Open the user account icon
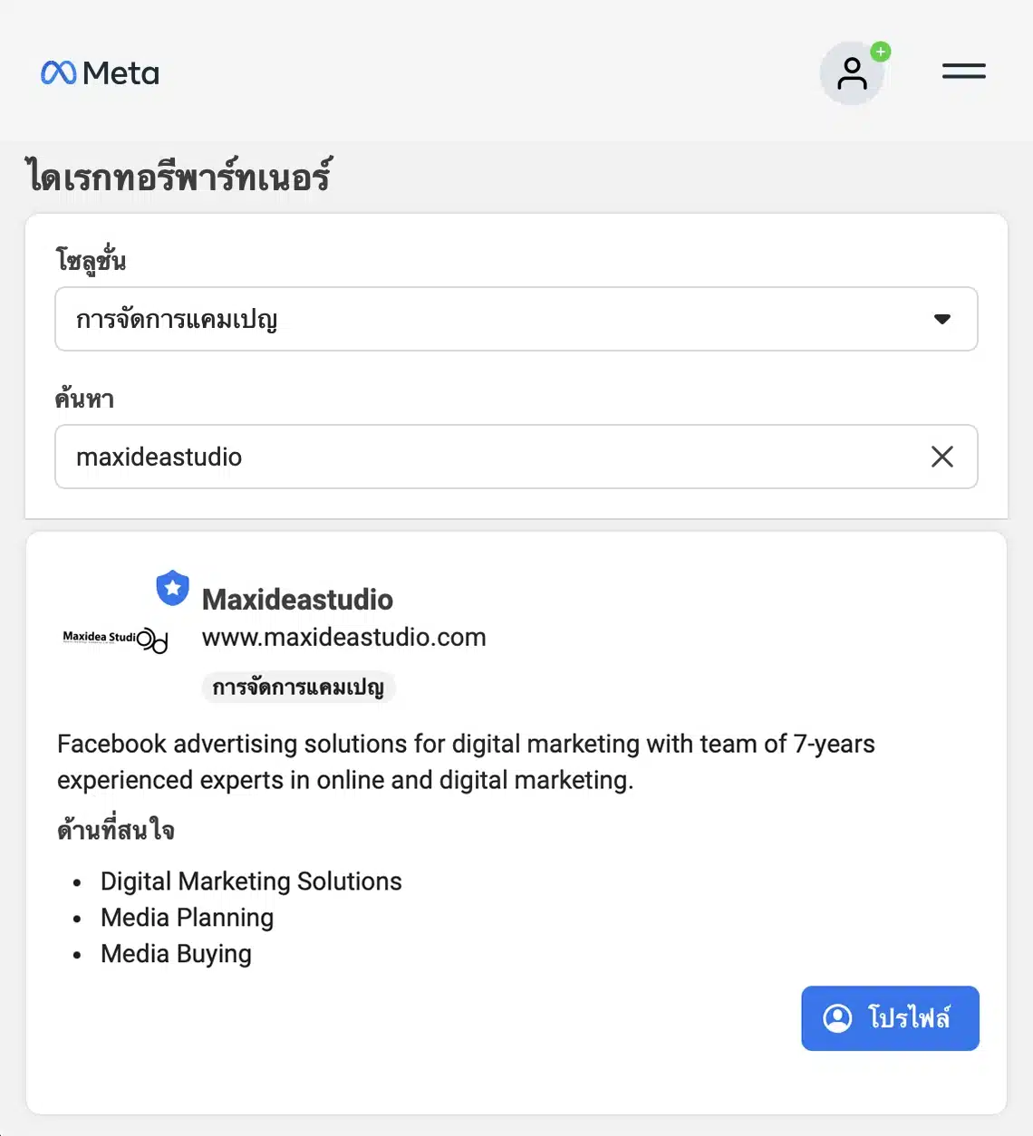Image resolution: width=1033 pixels, height=1136 pixels. tap(852, 73)
